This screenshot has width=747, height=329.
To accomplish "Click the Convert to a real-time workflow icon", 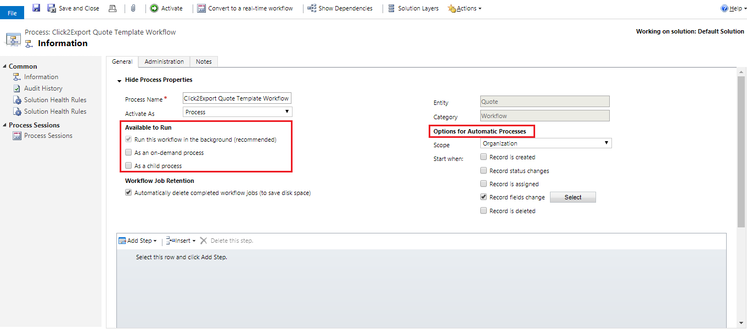I will [x=201, y=8].
